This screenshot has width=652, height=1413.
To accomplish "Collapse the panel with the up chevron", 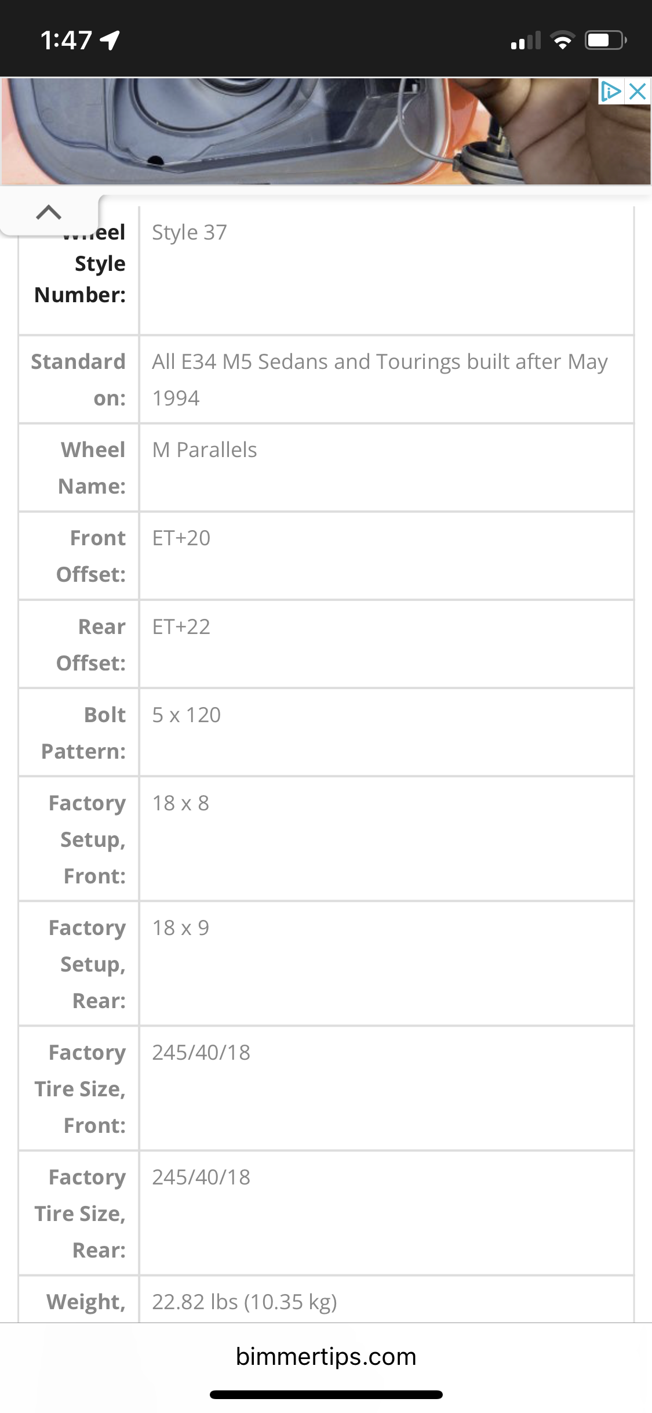I will tap(49, 213).
